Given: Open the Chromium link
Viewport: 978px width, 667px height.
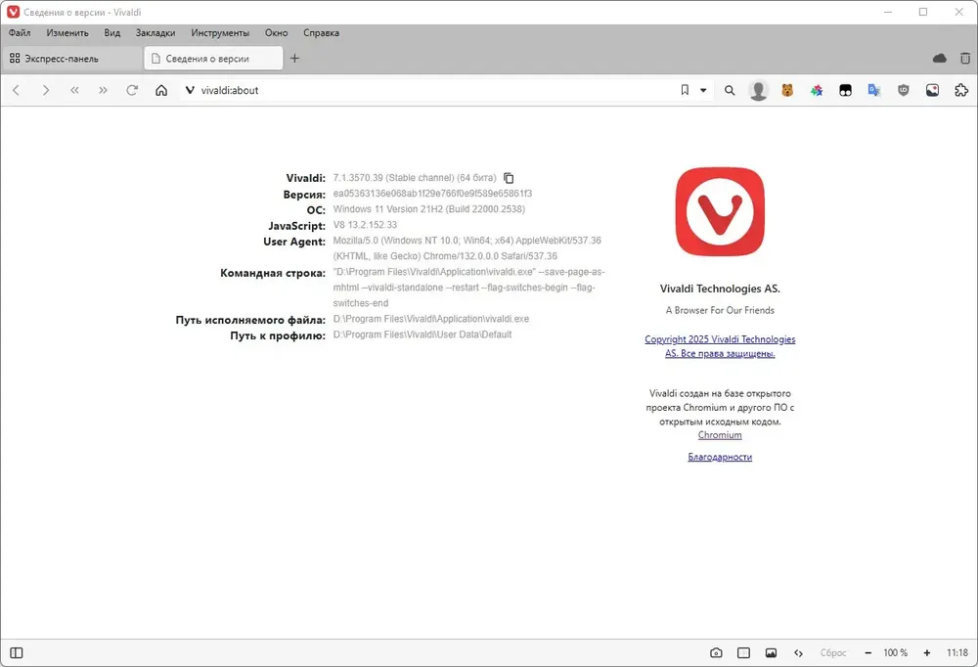Looking at the screenshot, I should (x=720, y=435).
